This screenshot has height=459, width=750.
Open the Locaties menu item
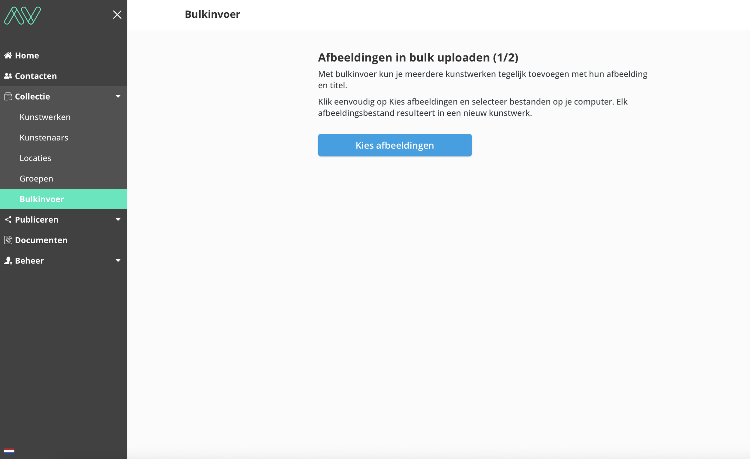[35, 158]
